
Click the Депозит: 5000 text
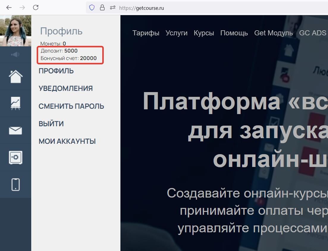coord(59,51)
